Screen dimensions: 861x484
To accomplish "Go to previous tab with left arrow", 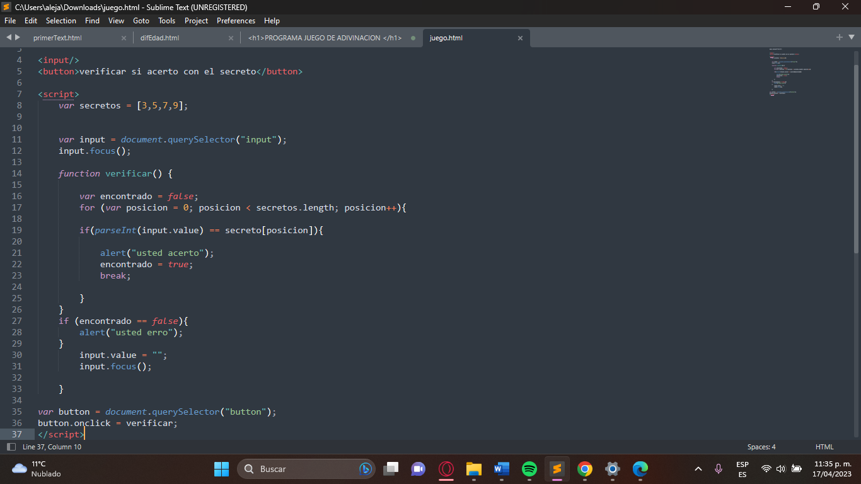I will [9, 38].
